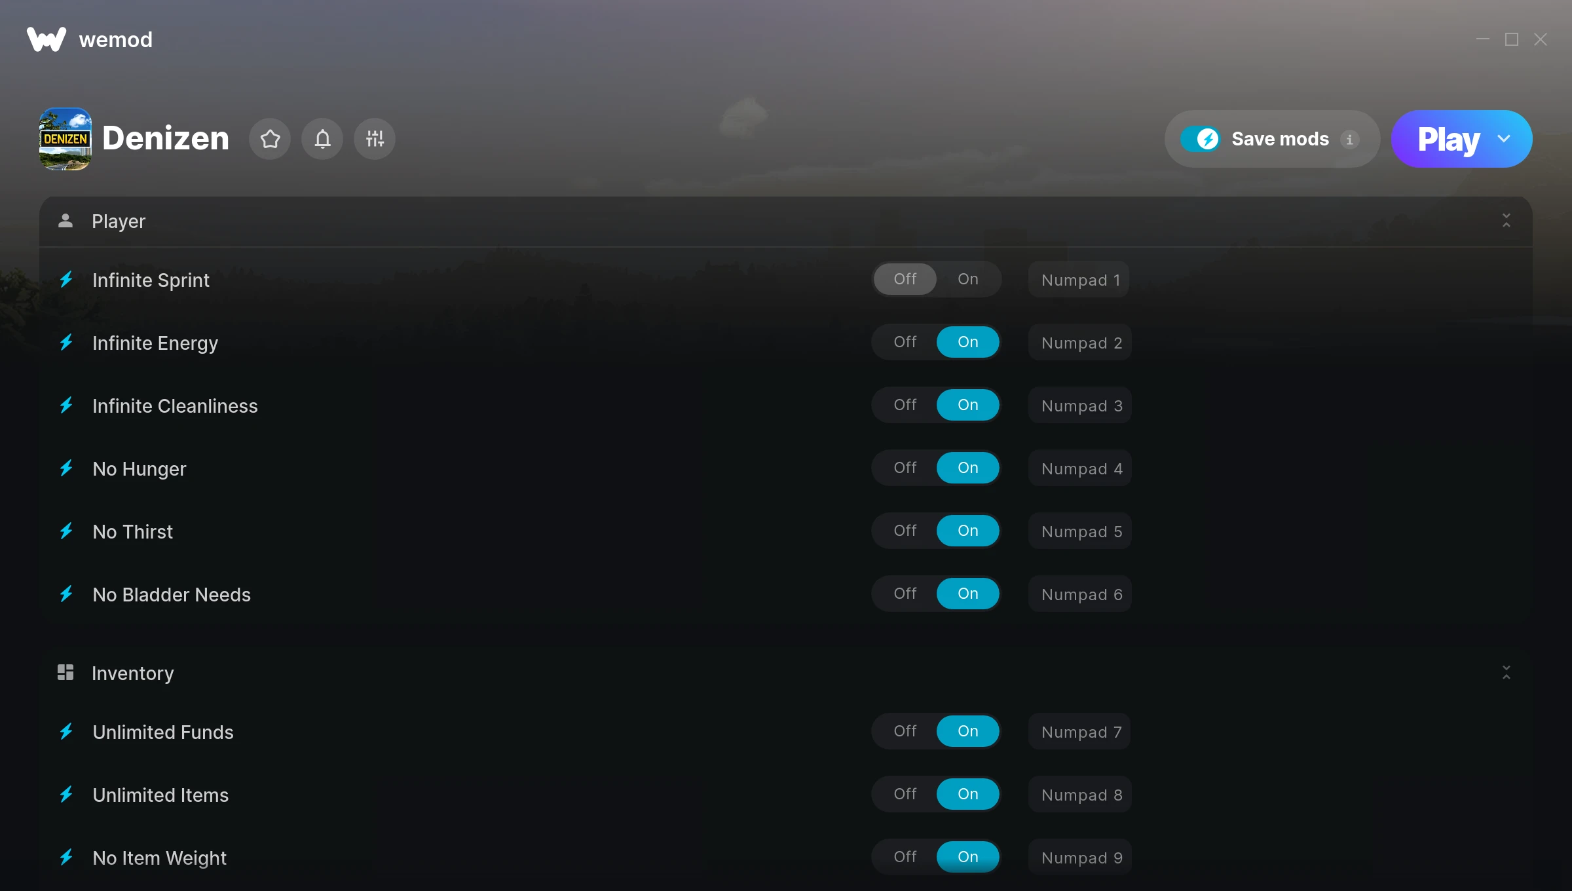The height and width of the screenshot is (891, 1572).
Task: Click the info icon beside Save mods
Action: tap(1349, 138)
